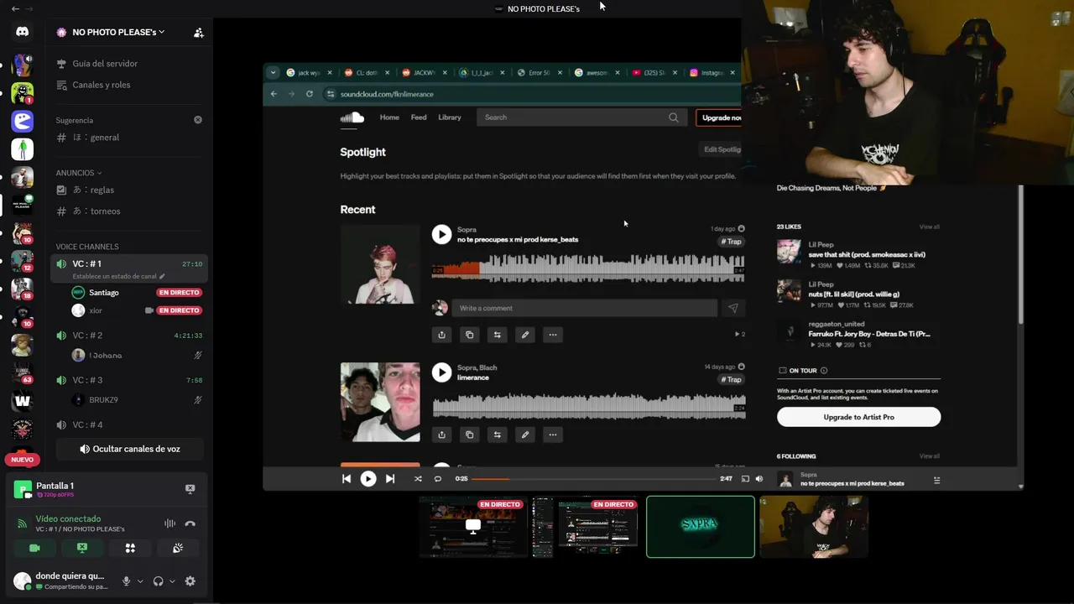Screen dimensions: 1074x604
Task: Open microphone input options arrow
Action: pos(140,581)
